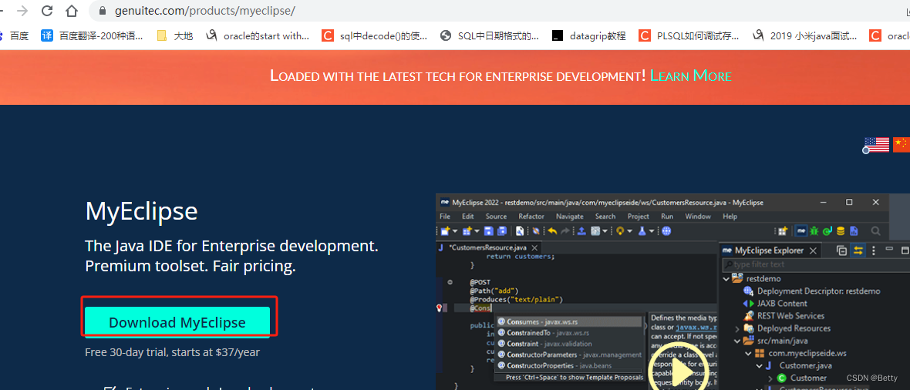
Task: Click the blue globe browser toolbar icon
Action: 666,231
